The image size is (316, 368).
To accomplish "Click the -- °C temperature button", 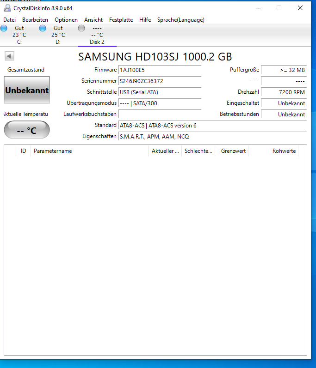I will (27, 130).
